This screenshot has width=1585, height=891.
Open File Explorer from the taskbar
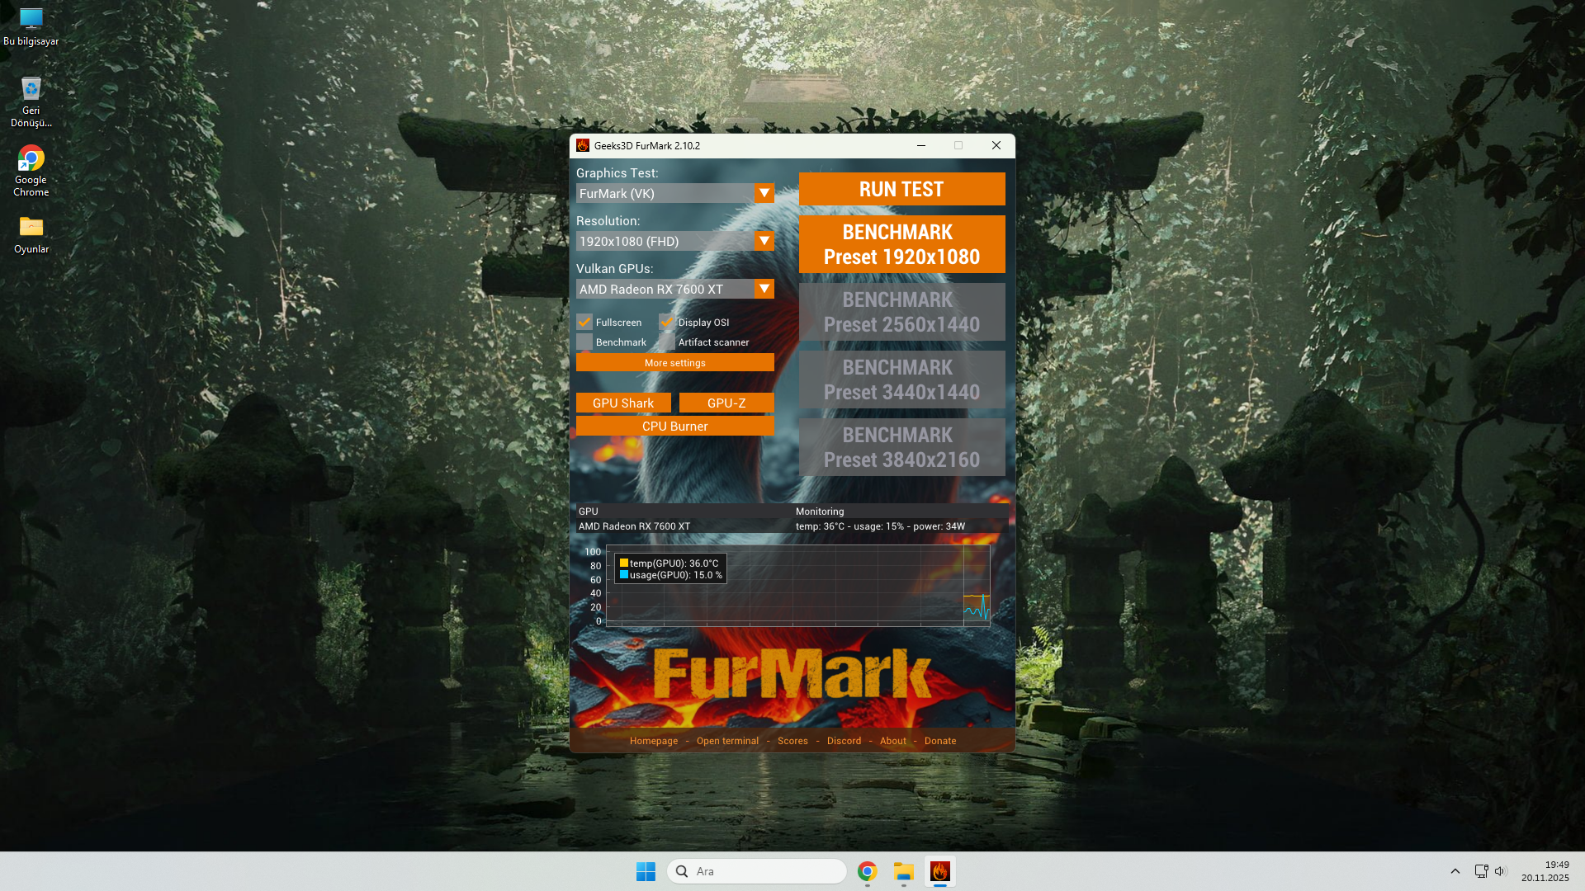coord(904,871)
